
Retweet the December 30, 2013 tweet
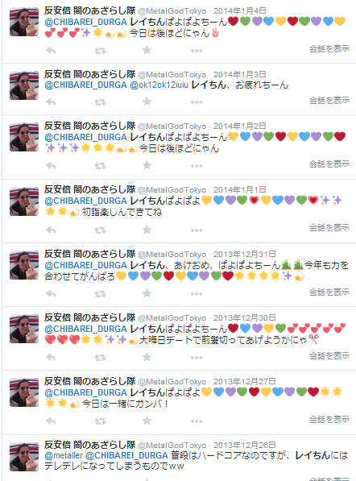point(100,358)
